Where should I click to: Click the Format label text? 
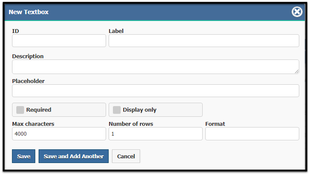[x=215, y=124]
